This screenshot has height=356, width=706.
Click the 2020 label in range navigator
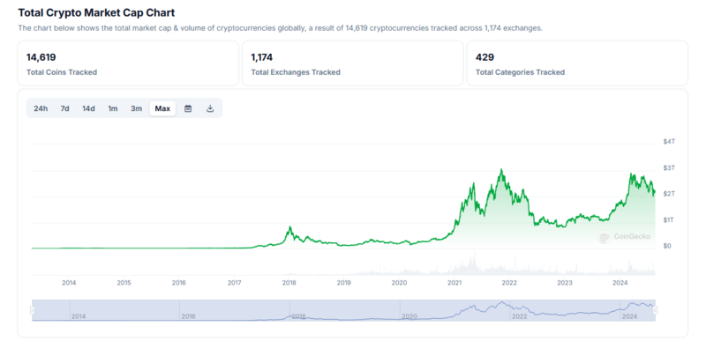tap(409, 315)
